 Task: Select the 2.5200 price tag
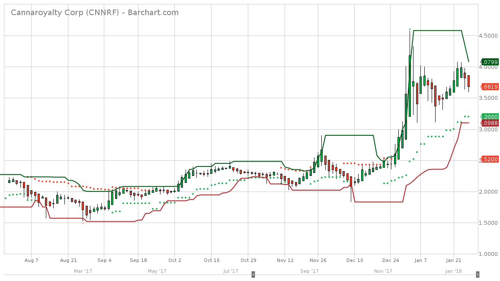490,159
